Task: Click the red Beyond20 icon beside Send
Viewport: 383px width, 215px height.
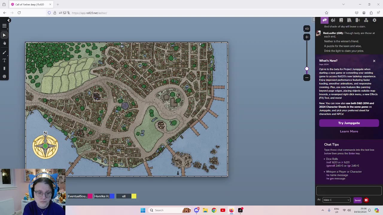Action: 366,200
